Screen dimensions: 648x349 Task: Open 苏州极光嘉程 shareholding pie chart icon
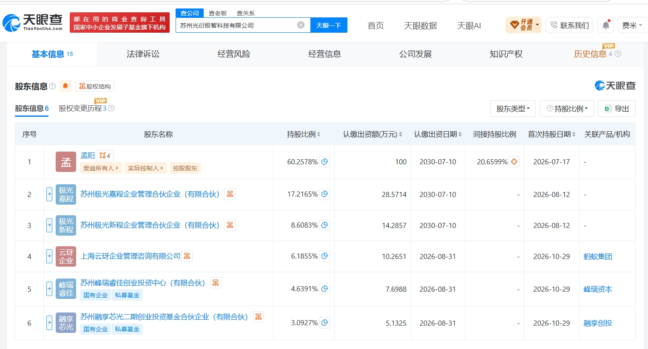[324, 194]
